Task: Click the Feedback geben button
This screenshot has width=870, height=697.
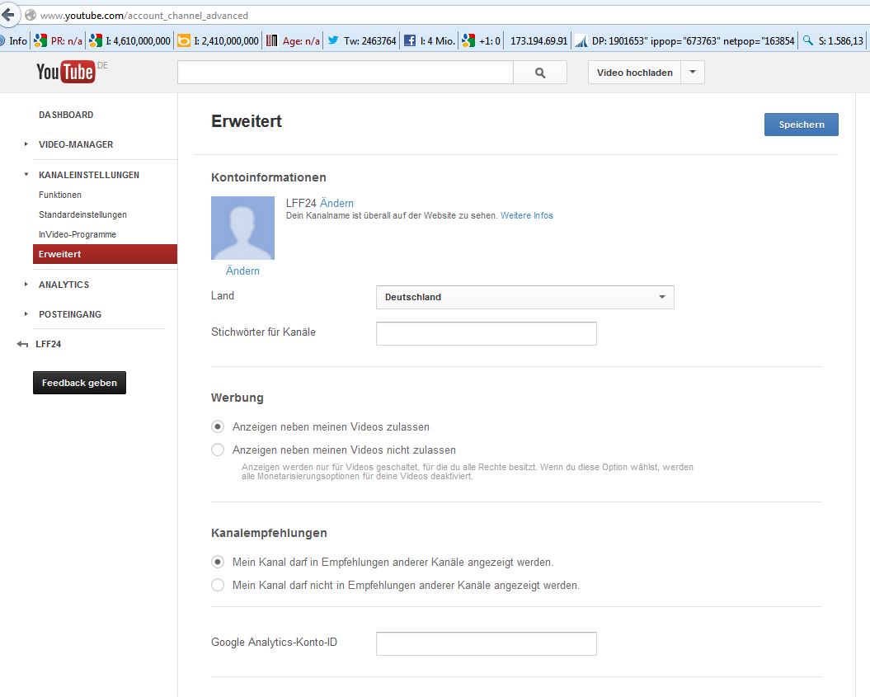Action: click(79, 383)
